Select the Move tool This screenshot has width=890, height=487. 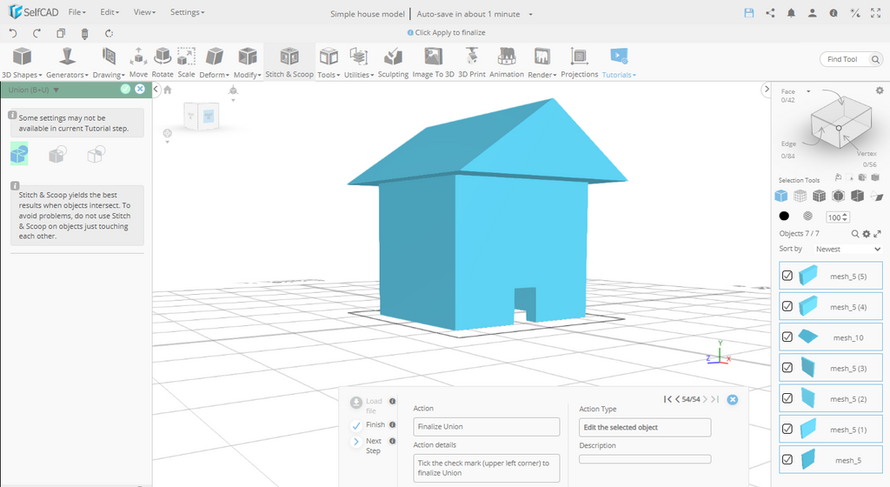pyautogui.click(x=138, y=63)
